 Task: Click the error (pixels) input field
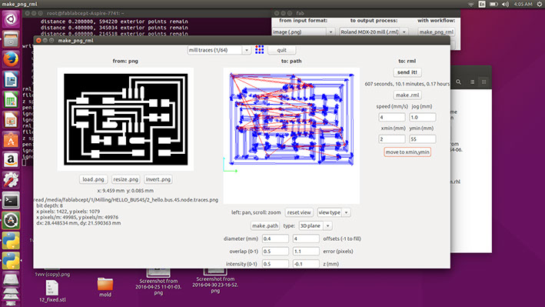coord(306,252)
